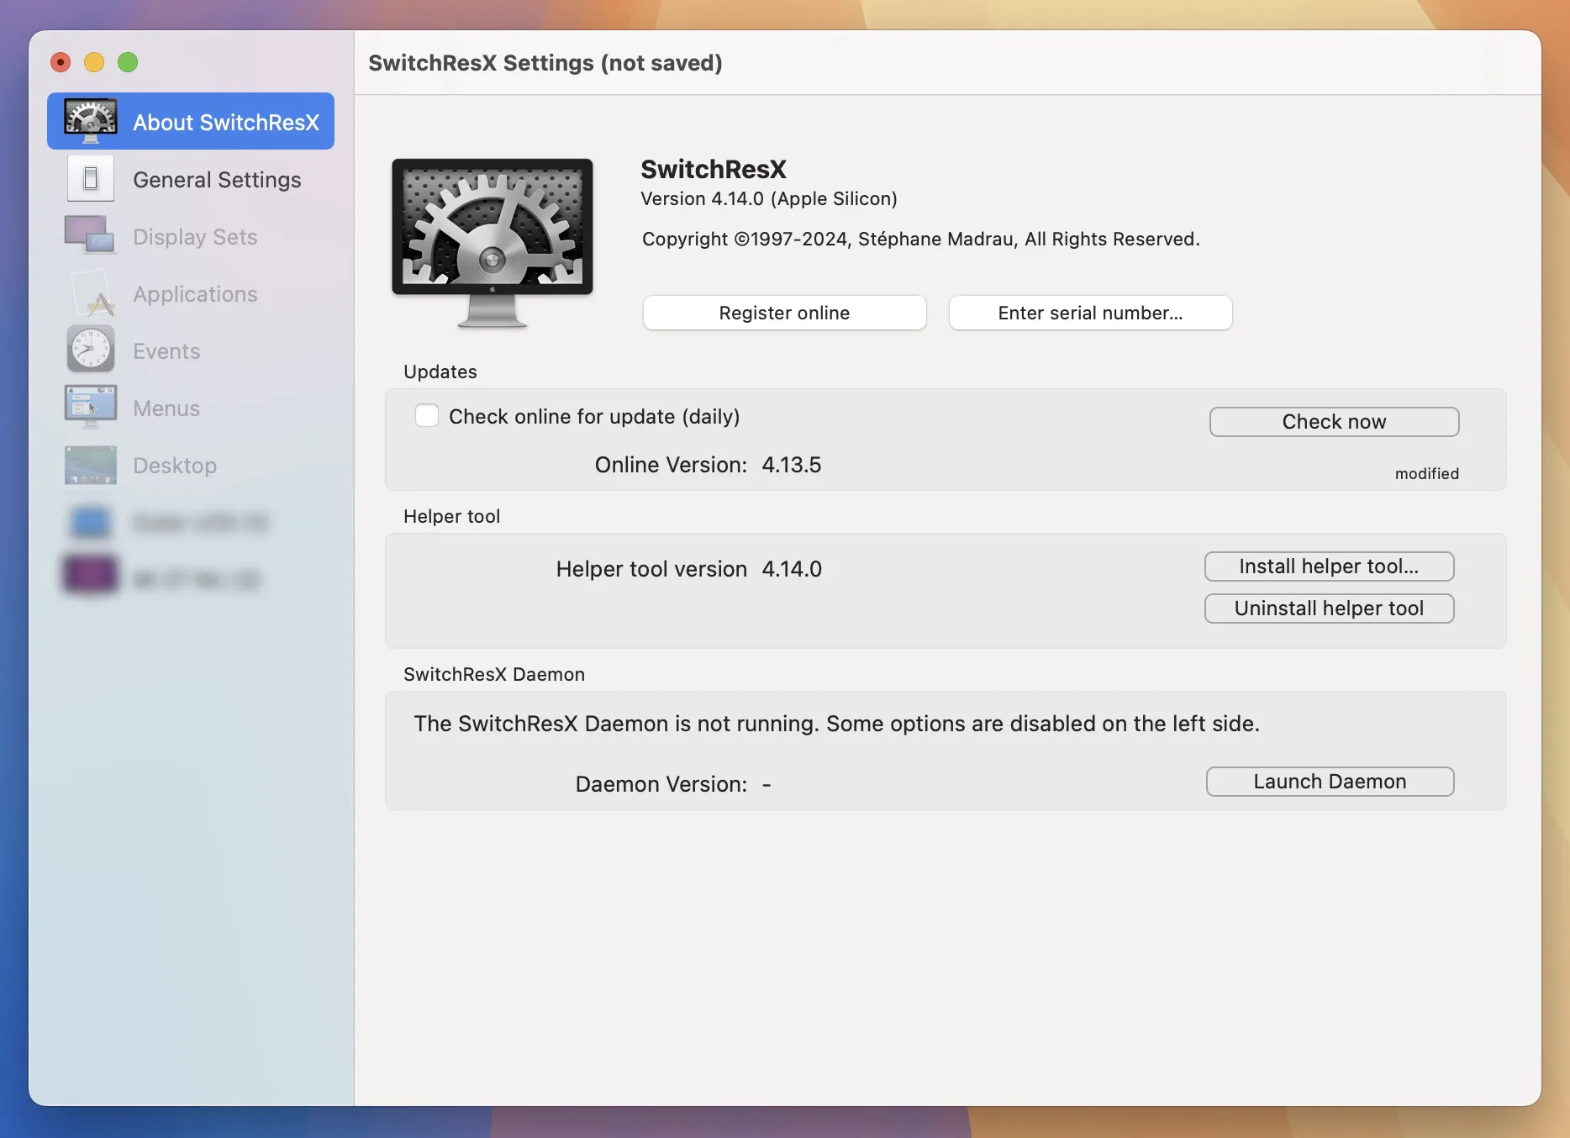Click the purple display icon in sidebar
The height and width of the screenshot is (1138, 1570).
click(90, 575)
